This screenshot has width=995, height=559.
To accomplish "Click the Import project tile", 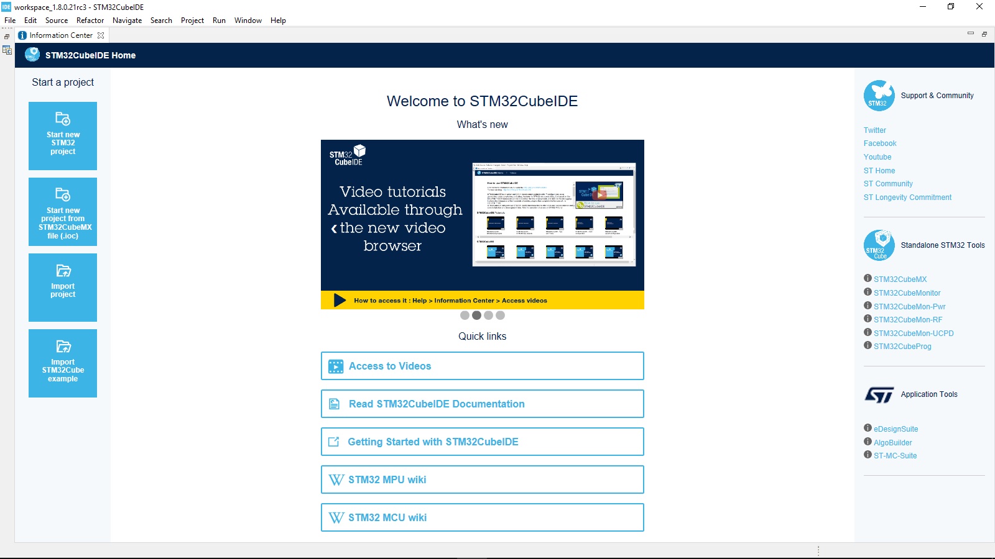I will pos(63,288).
